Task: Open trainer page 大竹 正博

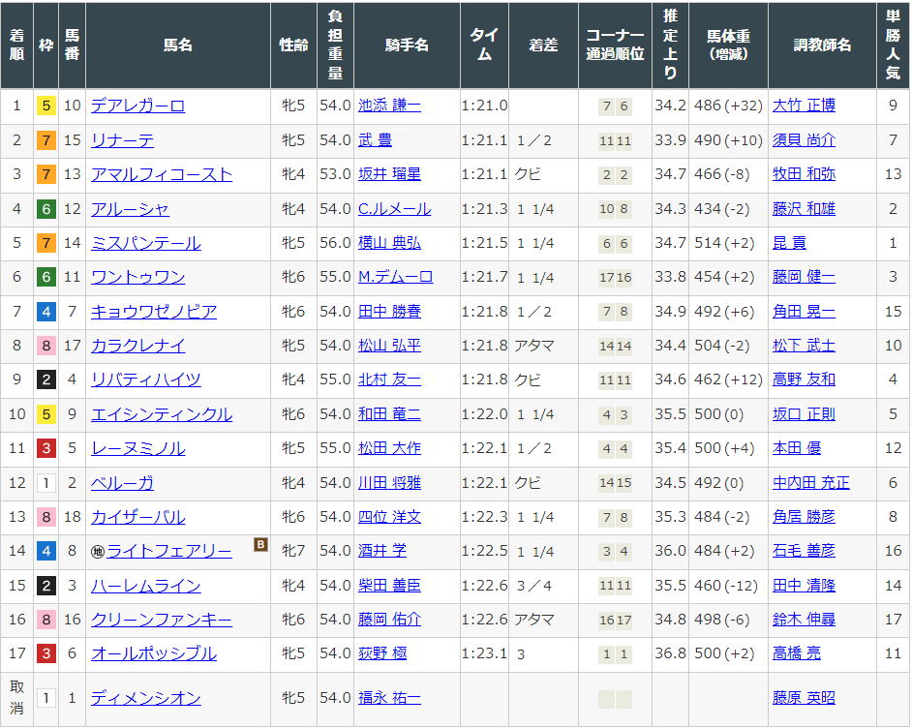Action: pos(804,106)
